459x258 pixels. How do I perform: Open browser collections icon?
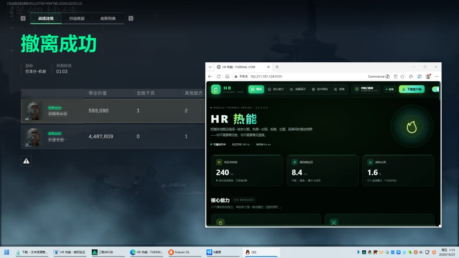pos(419,76)
